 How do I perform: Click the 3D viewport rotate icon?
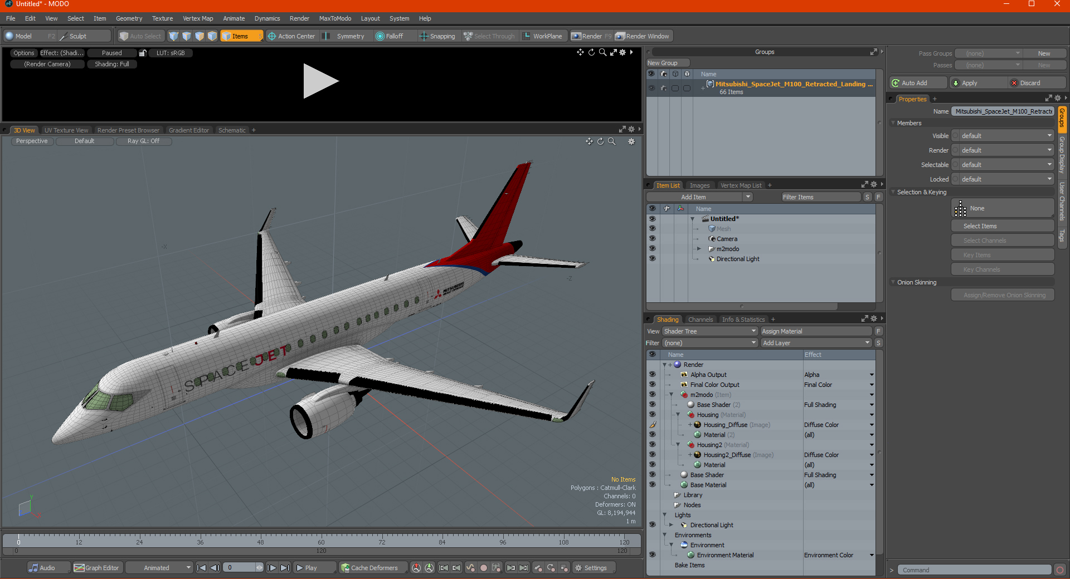pos(601,141)
